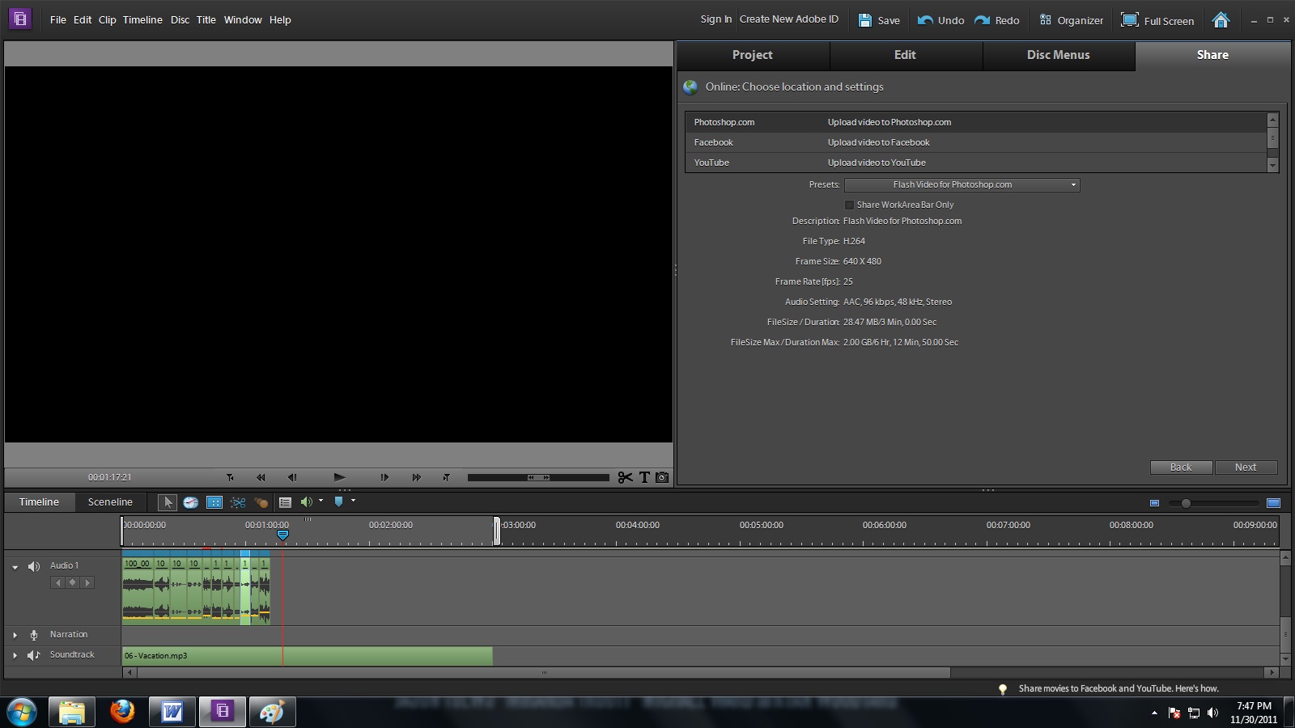Click Create New Adobe ID link

coord(789,19)
